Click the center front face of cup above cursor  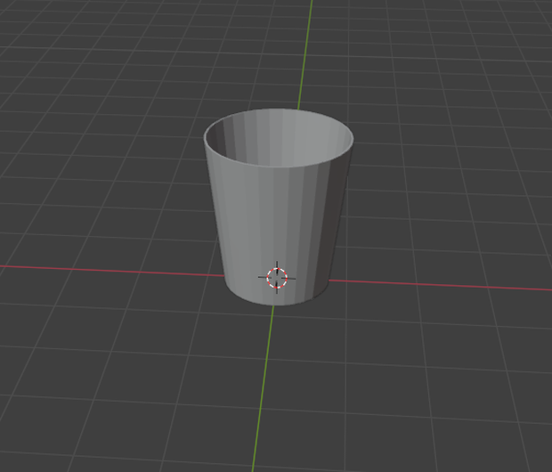pos(278,218)
